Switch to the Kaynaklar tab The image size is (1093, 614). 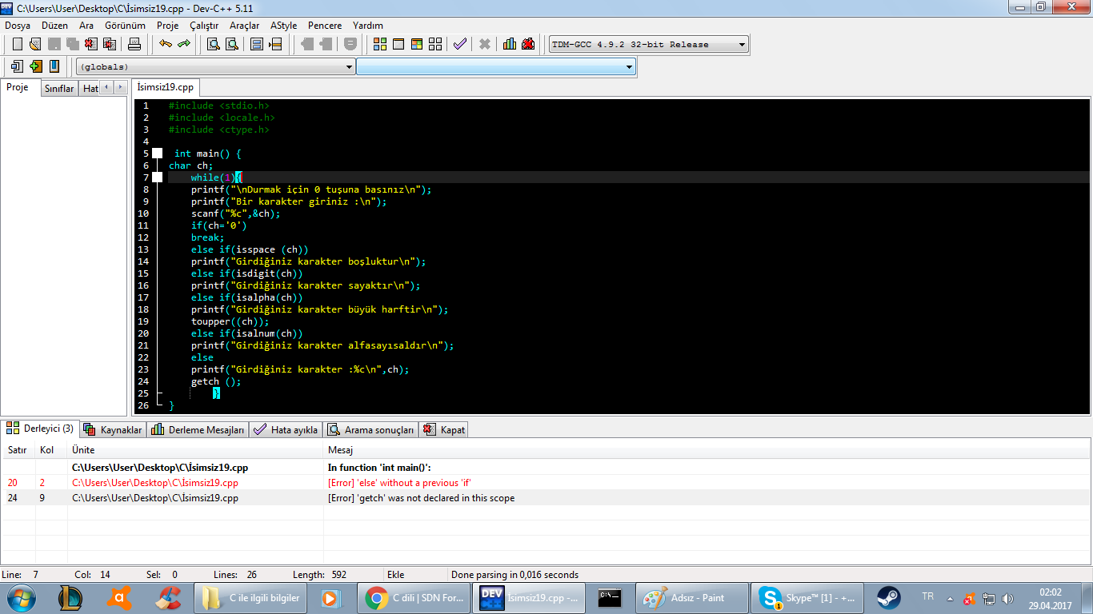(113, 429)
